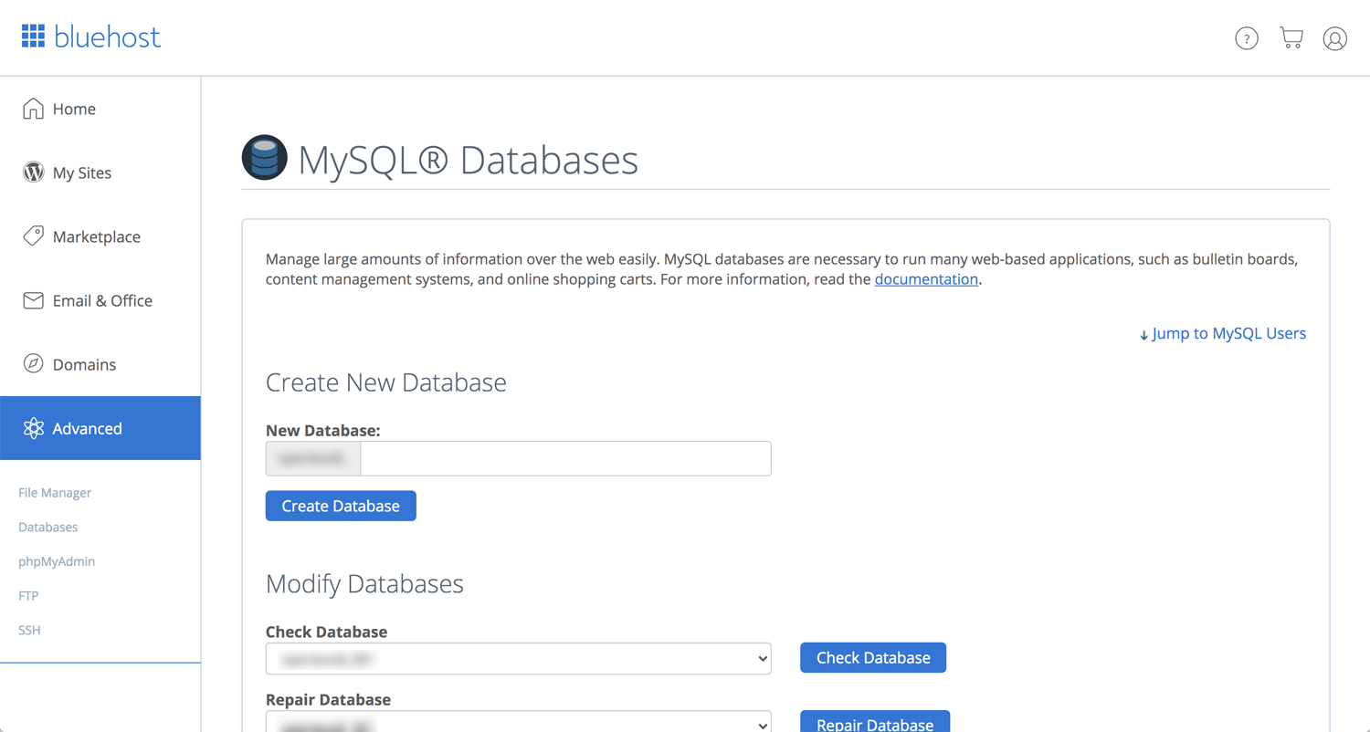
Task: Select the Advanced menu item
Action: (100, 428)
